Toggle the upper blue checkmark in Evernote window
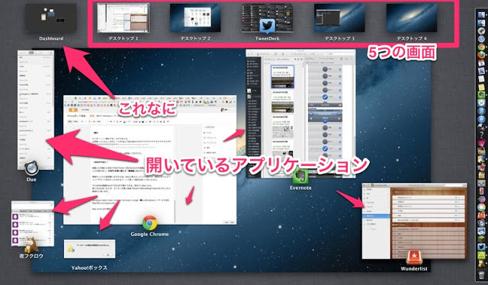488x285 pixels. coord(325,97)
